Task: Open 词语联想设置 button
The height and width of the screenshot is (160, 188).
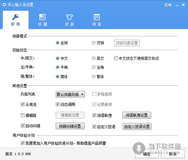Action: coord(137,115)
